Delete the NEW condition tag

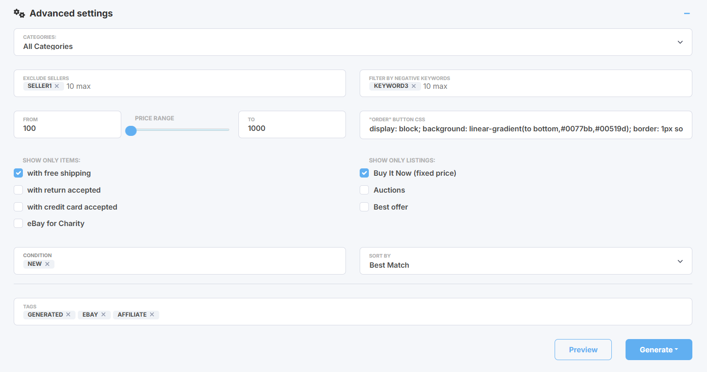(47, 264)
